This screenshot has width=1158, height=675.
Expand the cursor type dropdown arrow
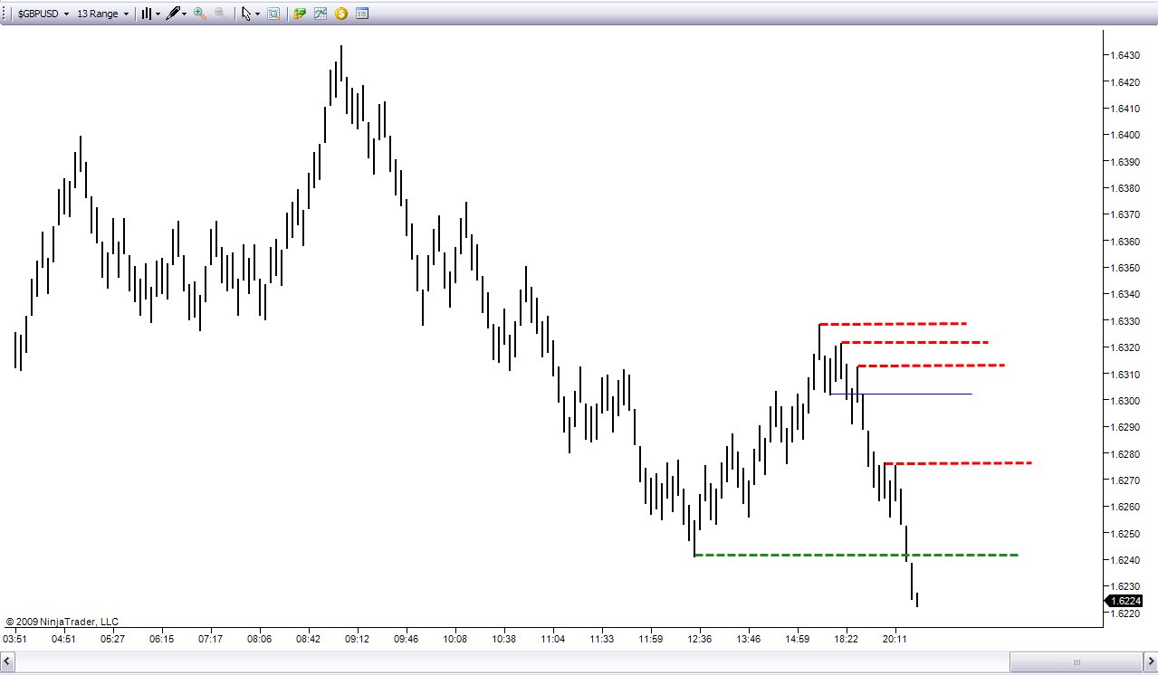pos(258,14)
